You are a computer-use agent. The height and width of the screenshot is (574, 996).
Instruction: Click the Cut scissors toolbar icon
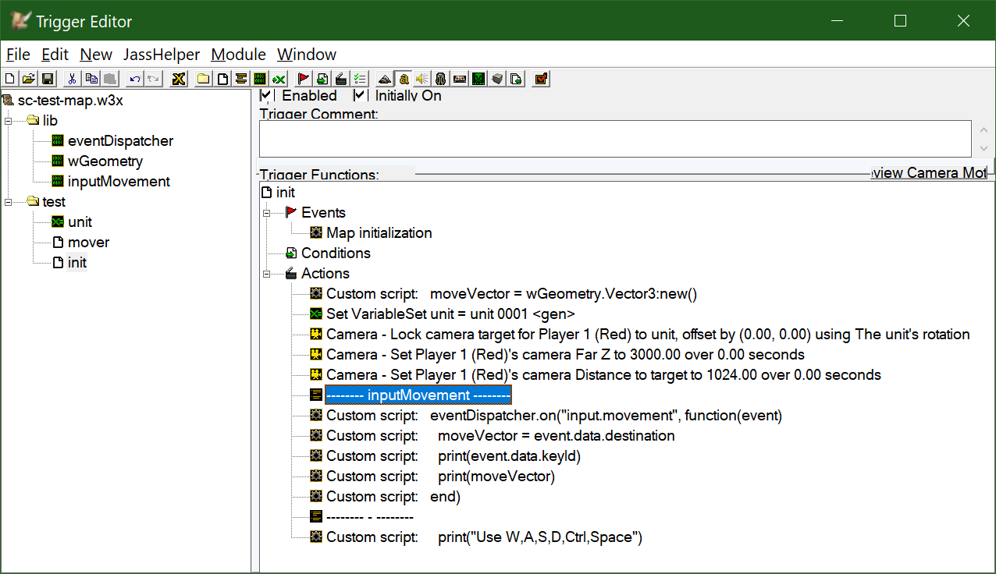tap(73, 79)
